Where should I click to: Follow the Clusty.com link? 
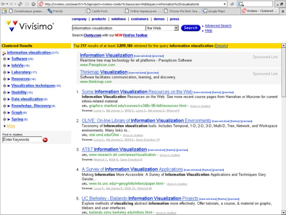point(92,35)
